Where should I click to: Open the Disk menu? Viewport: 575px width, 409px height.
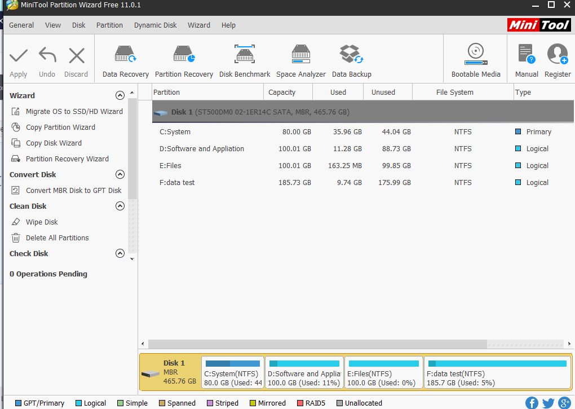coord(78,25)
